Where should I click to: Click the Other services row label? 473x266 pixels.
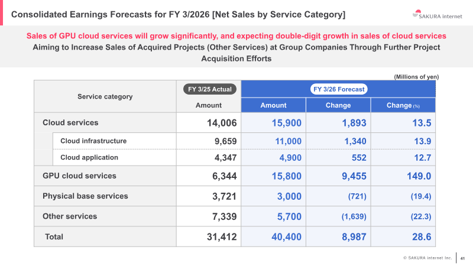click(70, 216)
